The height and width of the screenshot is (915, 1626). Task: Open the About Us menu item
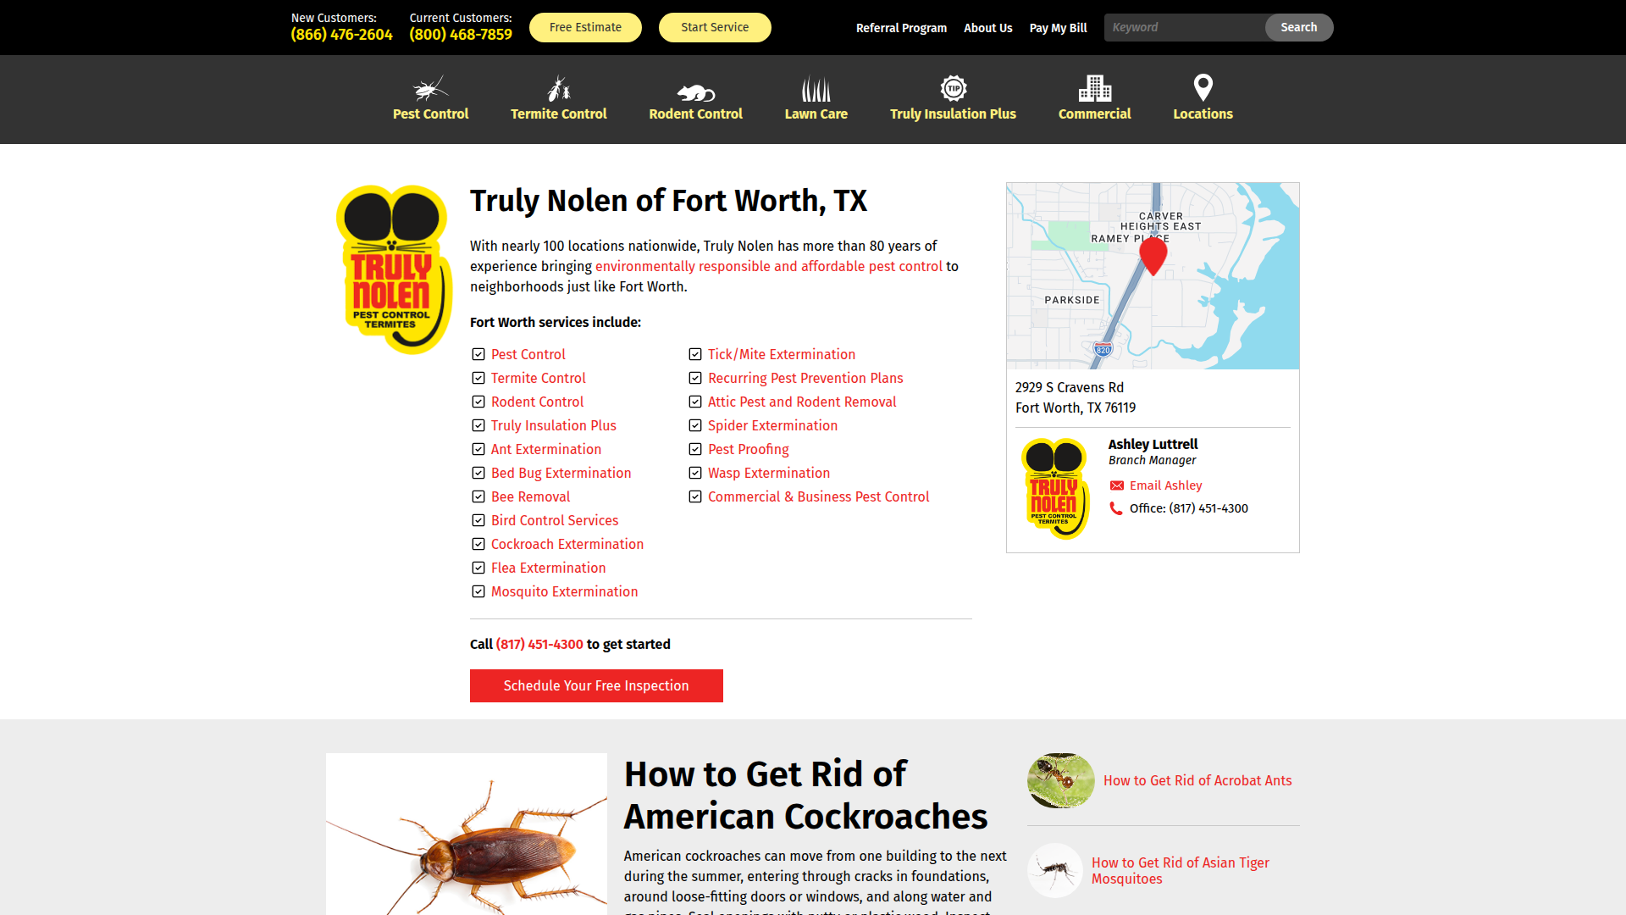tap(987, 28)
